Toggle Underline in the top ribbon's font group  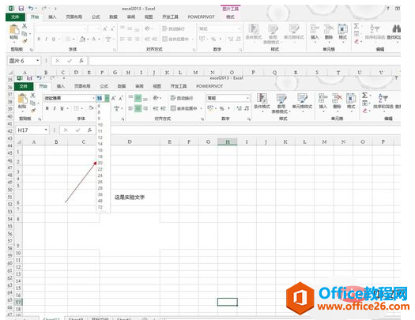tap(54, 40)
